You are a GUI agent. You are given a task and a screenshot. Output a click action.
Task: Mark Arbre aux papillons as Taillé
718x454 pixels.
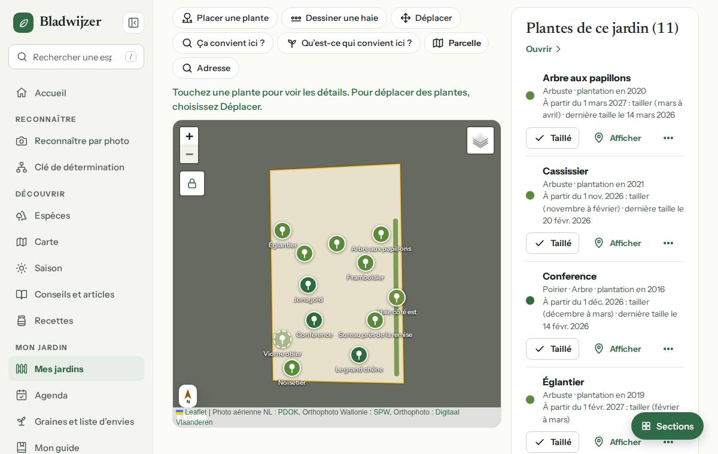552,138
